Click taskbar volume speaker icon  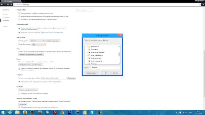click(186, 112)
